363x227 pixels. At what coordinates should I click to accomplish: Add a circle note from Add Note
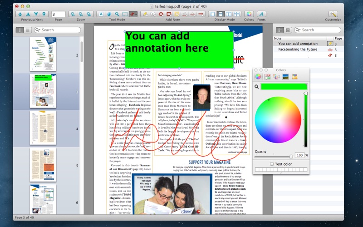click(x=161, y=14)
